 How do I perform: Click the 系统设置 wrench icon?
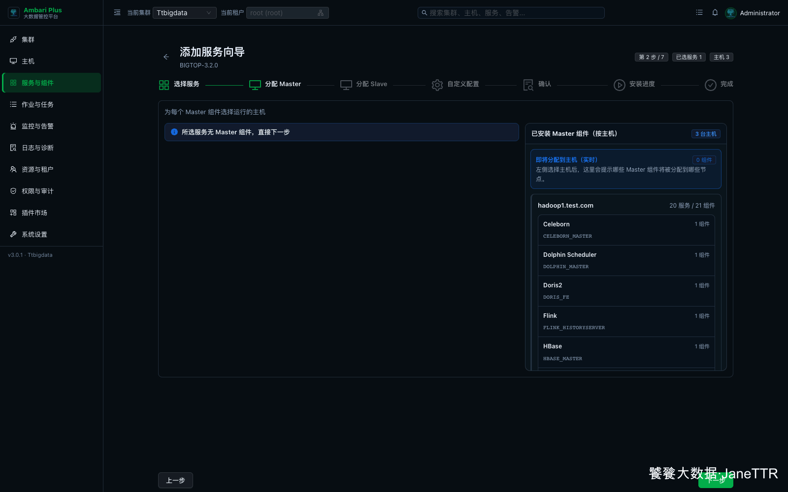13,234
